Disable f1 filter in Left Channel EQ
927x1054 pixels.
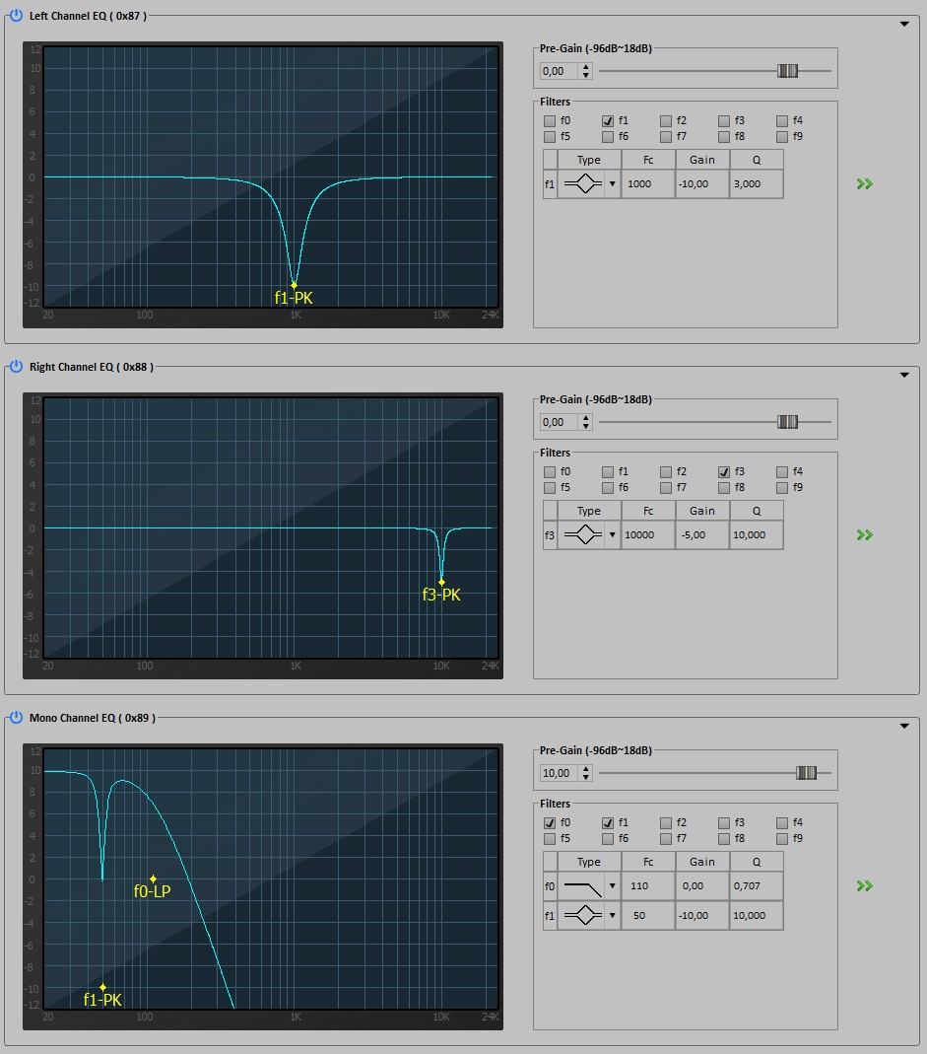(608, 121)
